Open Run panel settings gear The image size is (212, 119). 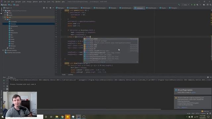[208, 77]
